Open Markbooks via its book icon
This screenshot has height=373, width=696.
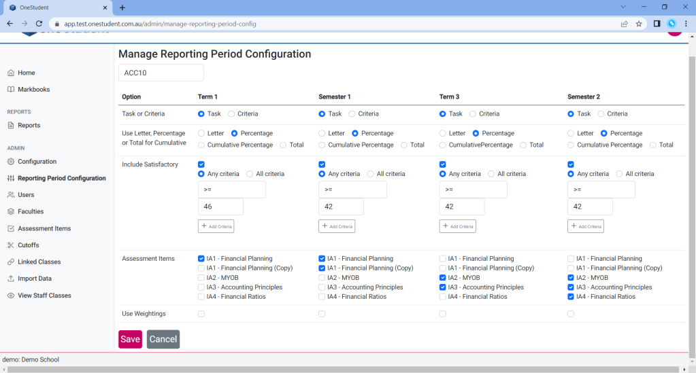pos(11,90)
